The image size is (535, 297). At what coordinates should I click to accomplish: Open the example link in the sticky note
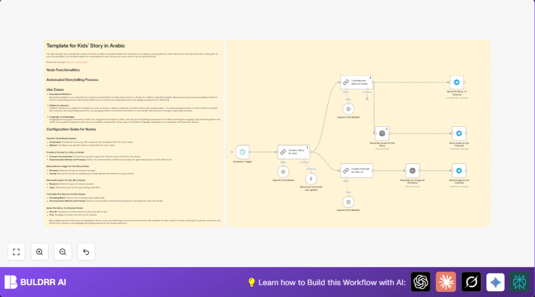click(x=77, y=62)
